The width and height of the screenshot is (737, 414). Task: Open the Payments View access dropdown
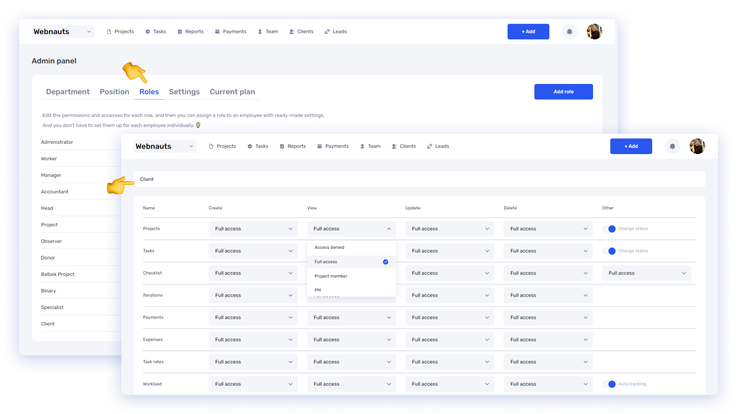351,317
